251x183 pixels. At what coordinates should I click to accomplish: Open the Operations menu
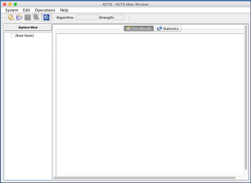(x=45, y=10)
